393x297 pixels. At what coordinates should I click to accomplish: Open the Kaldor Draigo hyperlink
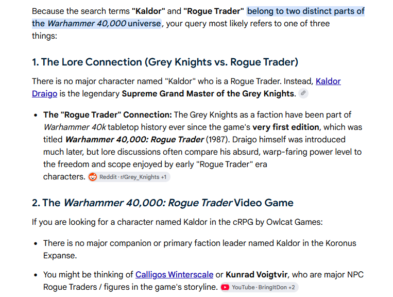328,81
